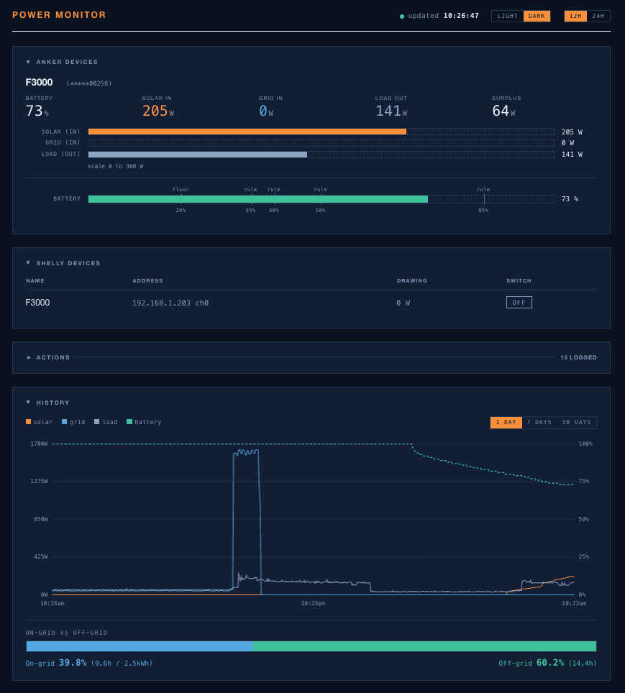Click the grid power spike in the chart

247,521
